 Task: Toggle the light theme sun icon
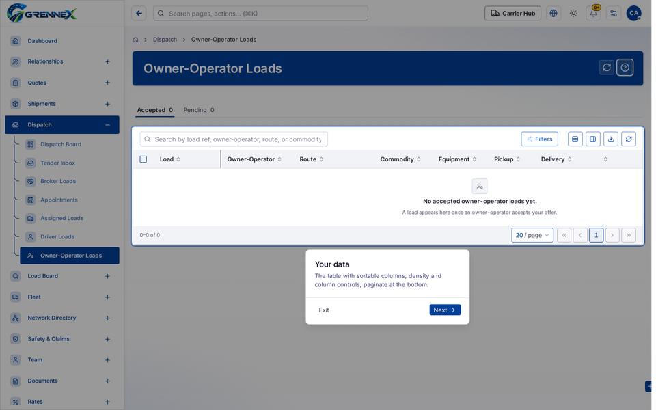(573, 14)
